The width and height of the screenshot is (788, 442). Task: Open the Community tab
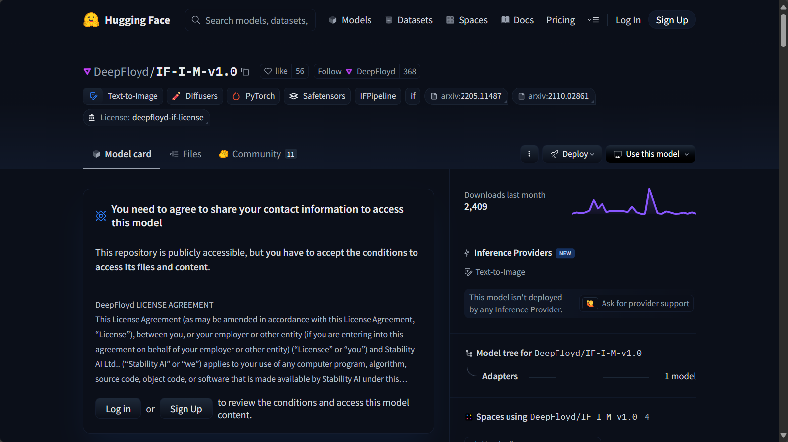258,154
